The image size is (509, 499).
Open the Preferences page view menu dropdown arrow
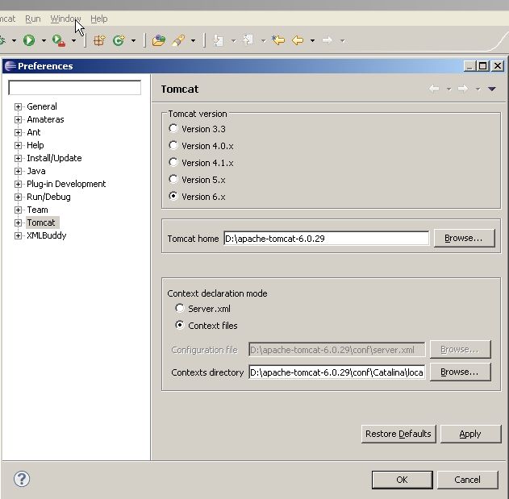pos(492,89)
